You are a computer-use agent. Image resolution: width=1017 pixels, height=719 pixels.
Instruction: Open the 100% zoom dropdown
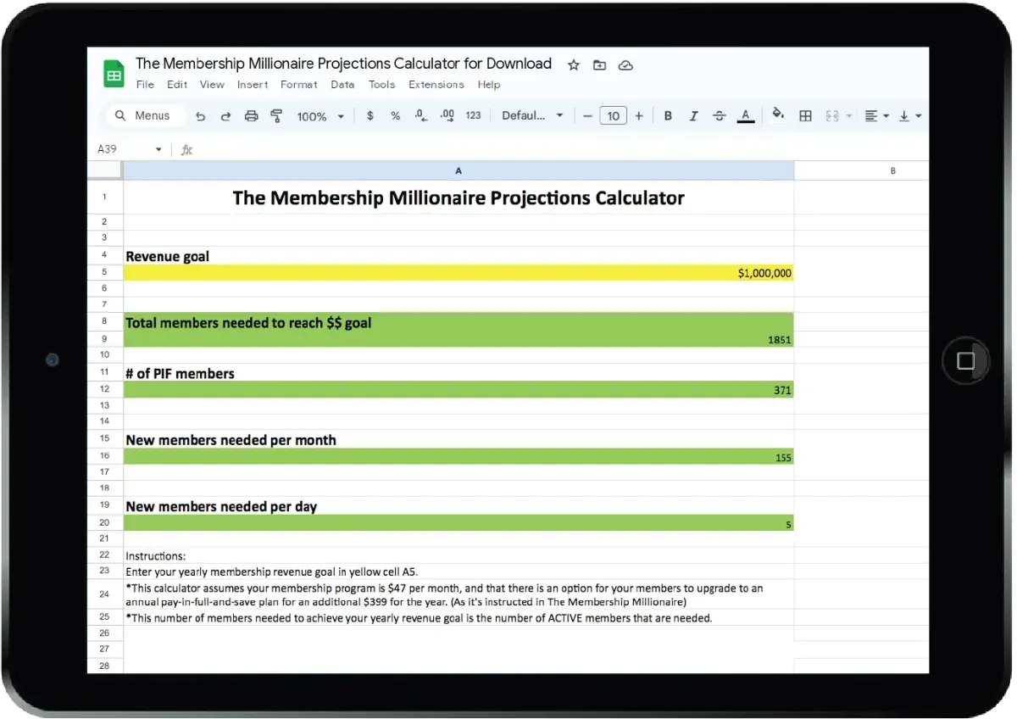[320, 116]
